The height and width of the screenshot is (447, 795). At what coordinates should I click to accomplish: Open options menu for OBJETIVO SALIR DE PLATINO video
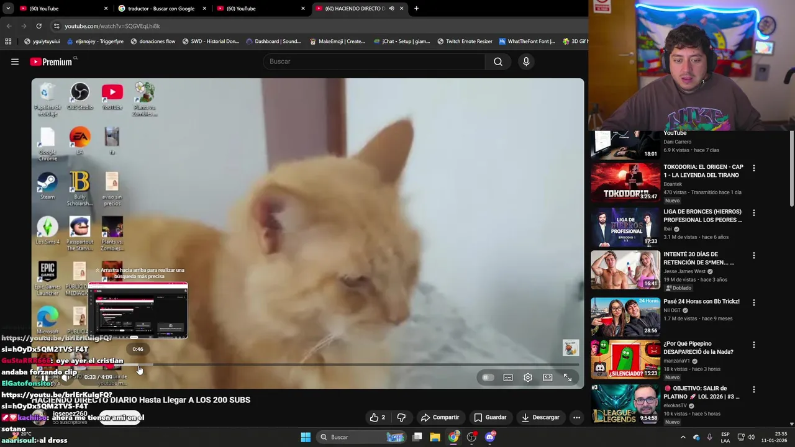click(x=754, y=389)
